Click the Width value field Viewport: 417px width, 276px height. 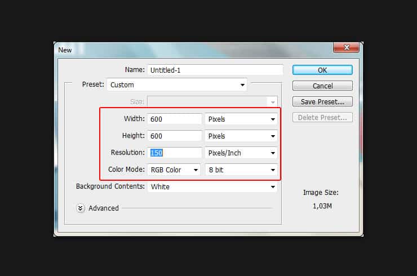pos(174,119)
